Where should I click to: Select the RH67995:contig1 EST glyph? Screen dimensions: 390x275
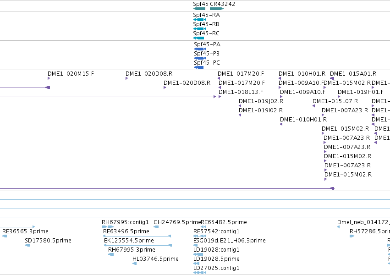(108, 227)
